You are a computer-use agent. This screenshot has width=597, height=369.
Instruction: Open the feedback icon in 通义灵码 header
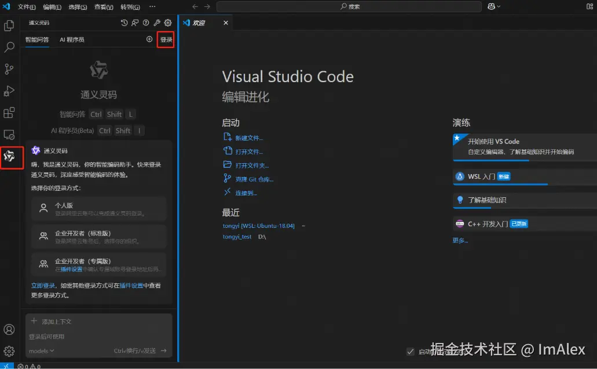click(135, 23)
